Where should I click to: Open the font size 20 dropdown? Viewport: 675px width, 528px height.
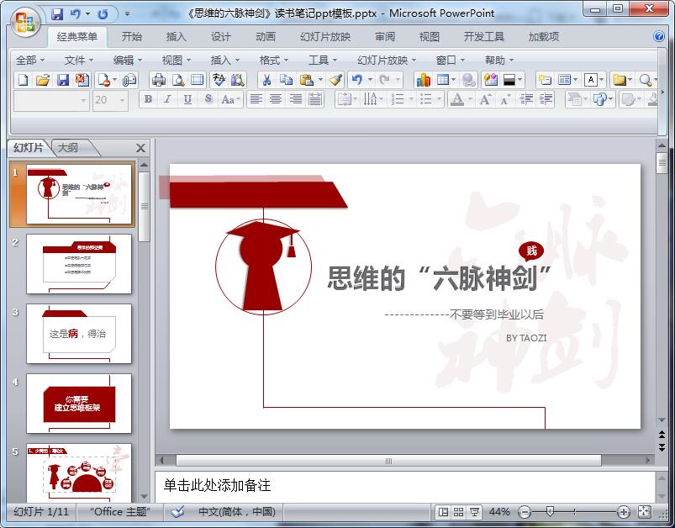(122, 100)
